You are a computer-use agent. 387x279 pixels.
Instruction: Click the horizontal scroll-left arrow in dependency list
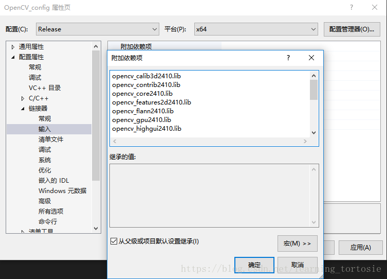(115, 142)
